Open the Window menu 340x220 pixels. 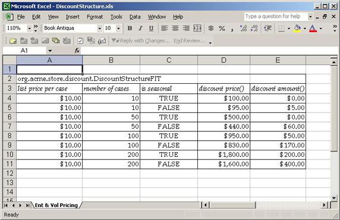tap(157, 17)
